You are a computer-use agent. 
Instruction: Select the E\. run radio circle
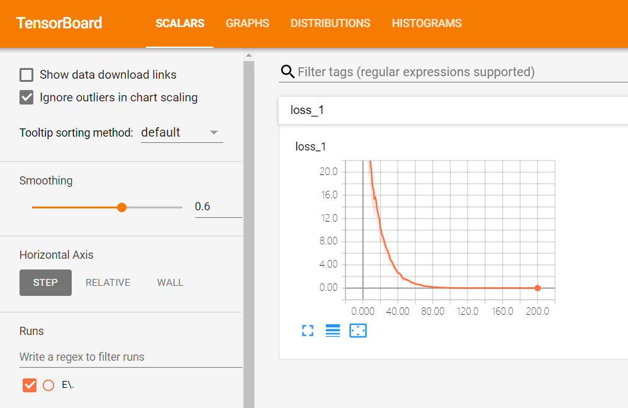pyautogui.click(x=48, y=385)
